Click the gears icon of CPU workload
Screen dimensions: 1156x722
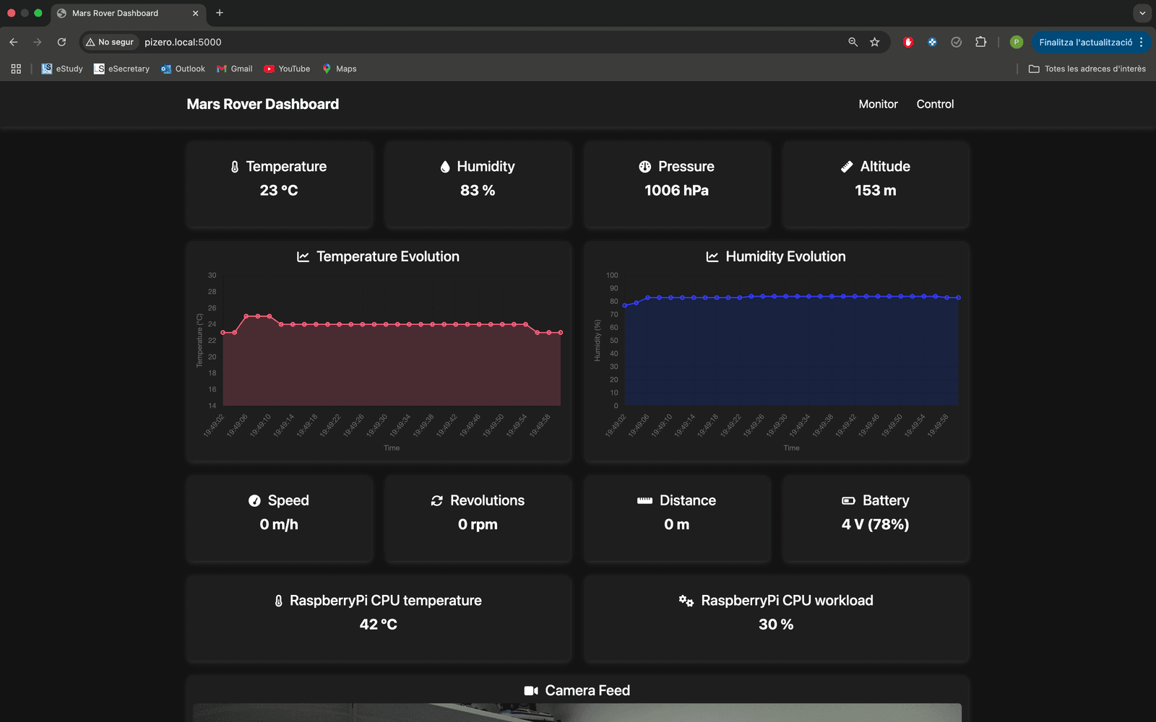pyautogui.click(x=686, y=601)
